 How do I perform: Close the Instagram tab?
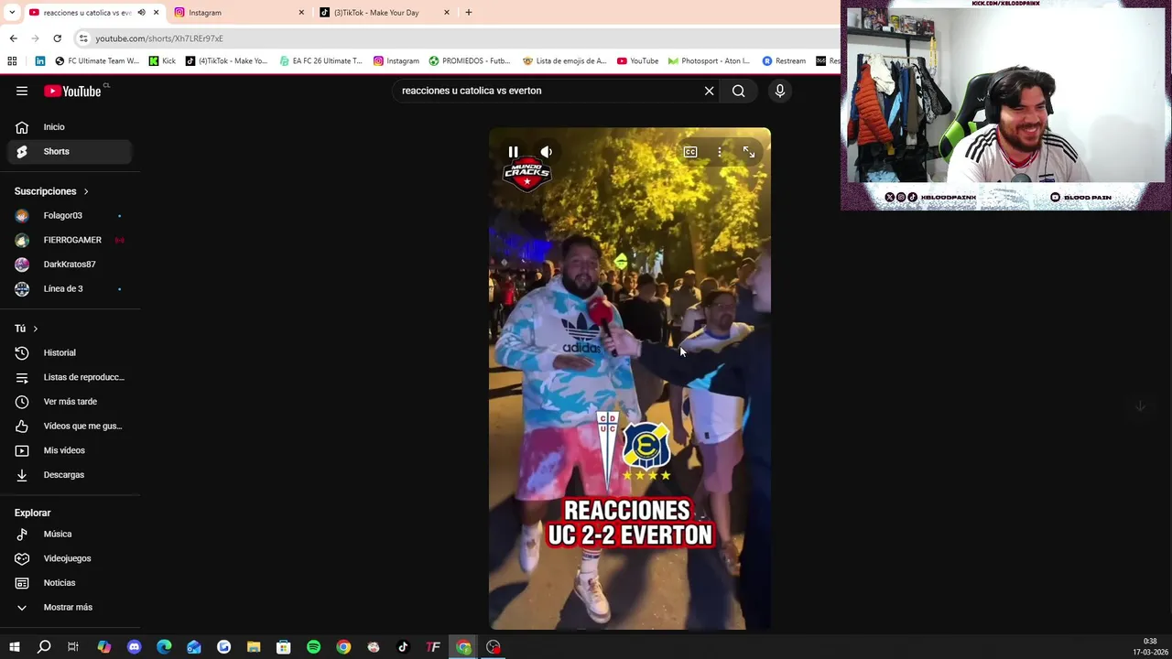pyautogui.click(x=301, y=13)
